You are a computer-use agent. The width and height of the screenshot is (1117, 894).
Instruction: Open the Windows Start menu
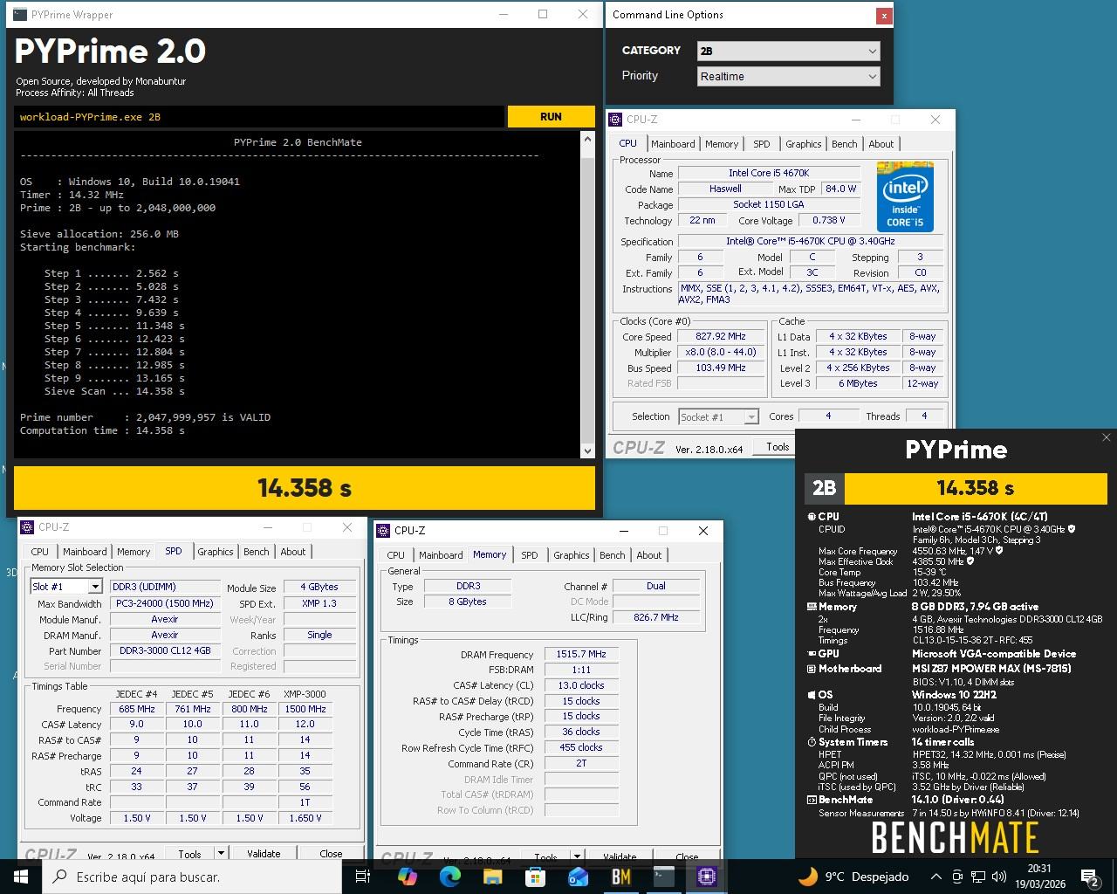pos(21,876)
